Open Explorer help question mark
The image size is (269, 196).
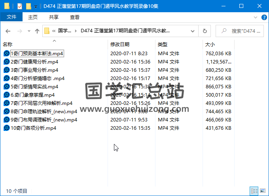pyautogui.click(x=264, y=17)
